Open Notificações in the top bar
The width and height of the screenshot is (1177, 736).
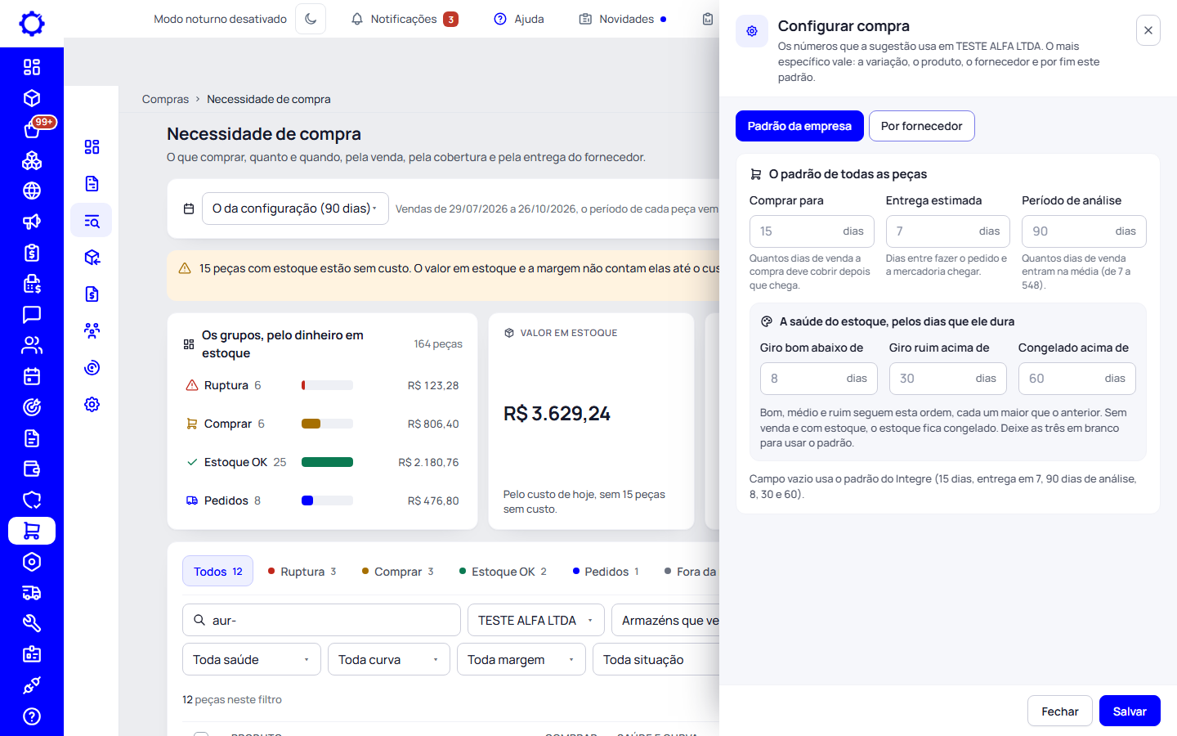point(405,19)
